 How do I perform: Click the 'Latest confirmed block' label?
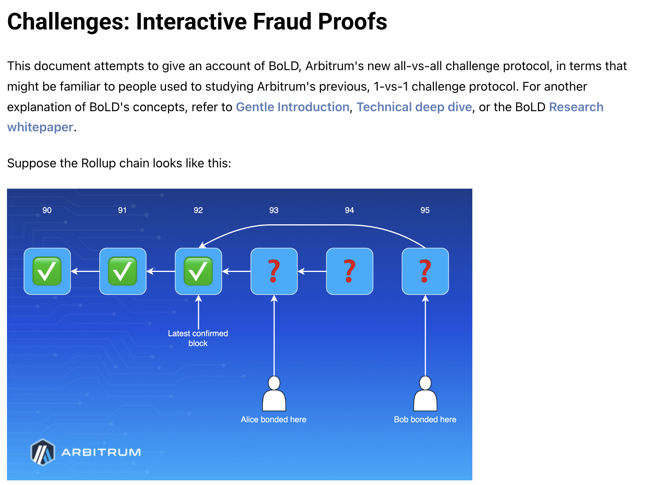click(x=198, y=338)
